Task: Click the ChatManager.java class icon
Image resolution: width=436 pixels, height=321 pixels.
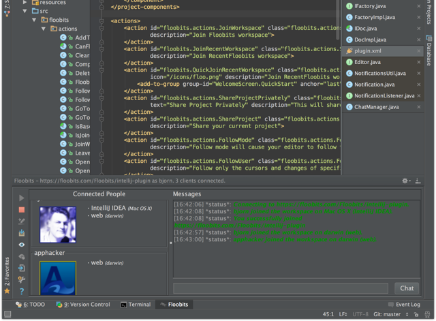Action: [349, 107]
